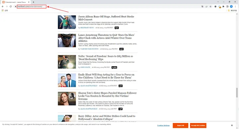
Task: View site info via the padlock icon
Action: [15, 6]
